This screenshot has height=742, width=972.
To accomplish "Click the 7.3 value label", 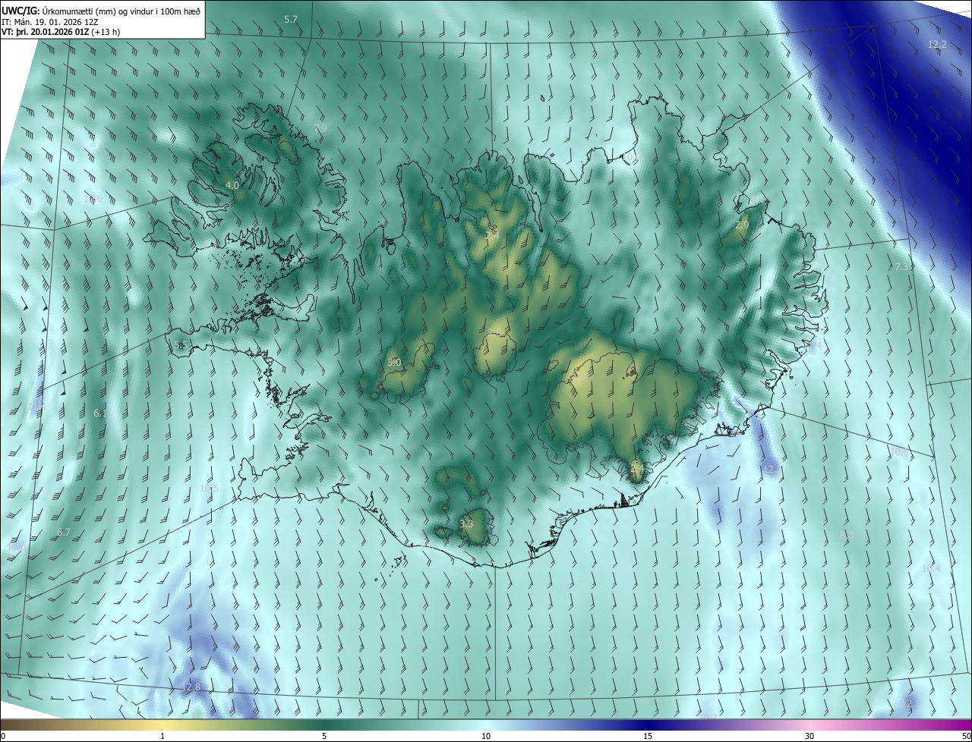I will pyautogui.click(x=902, y=267).
